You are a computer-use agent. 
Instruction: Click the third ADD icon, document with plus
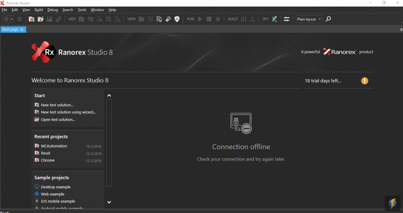99,19
